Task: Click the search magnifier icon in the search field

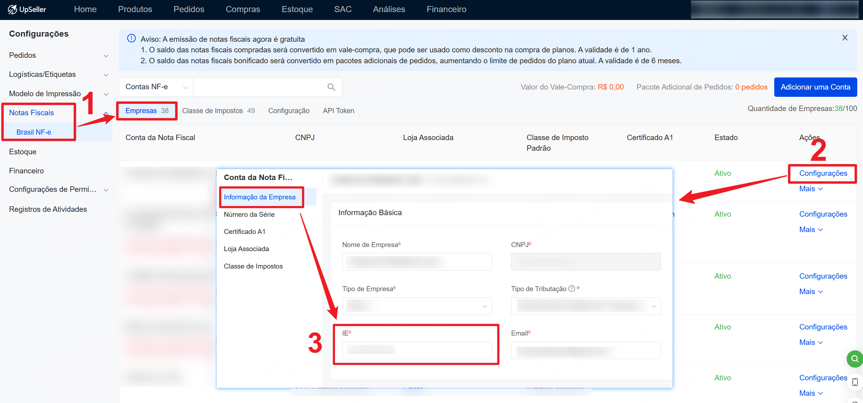Action: [x=331, y=87]
